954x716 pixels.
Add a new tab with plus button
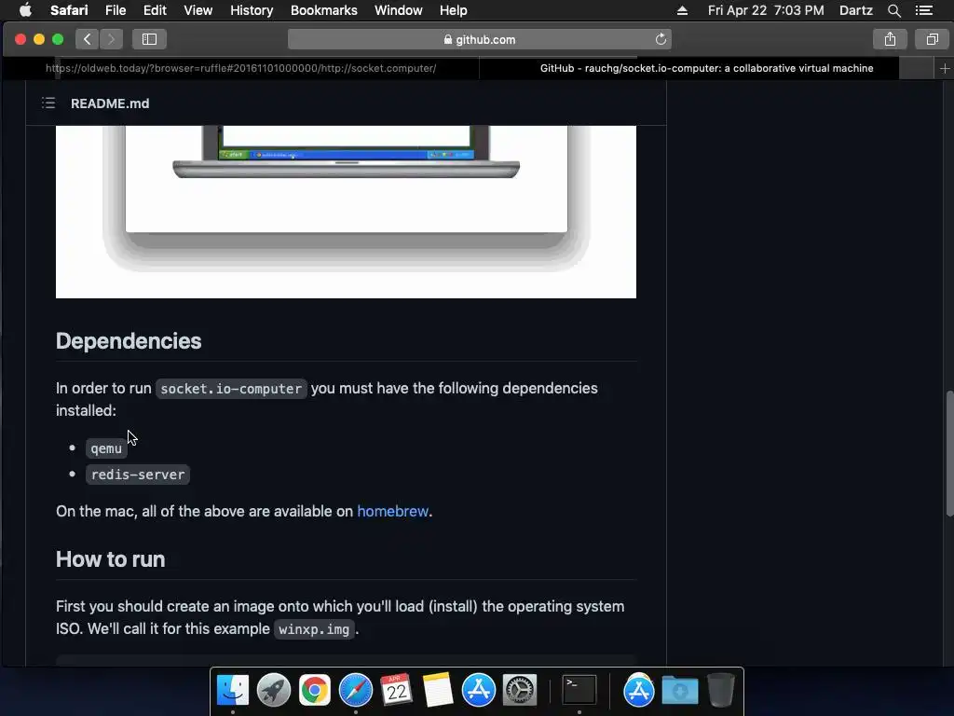(945, 68)
